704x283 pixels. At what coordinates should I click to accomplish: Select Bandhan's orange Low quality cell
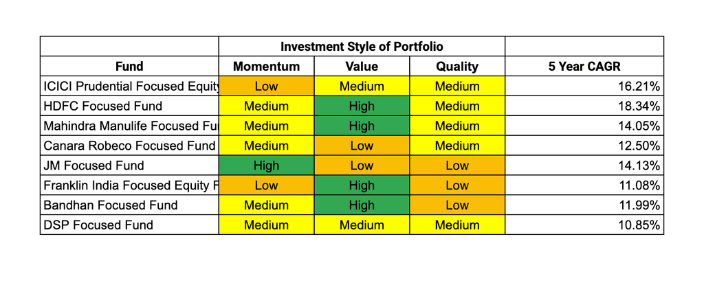click(x=457, y=205)
